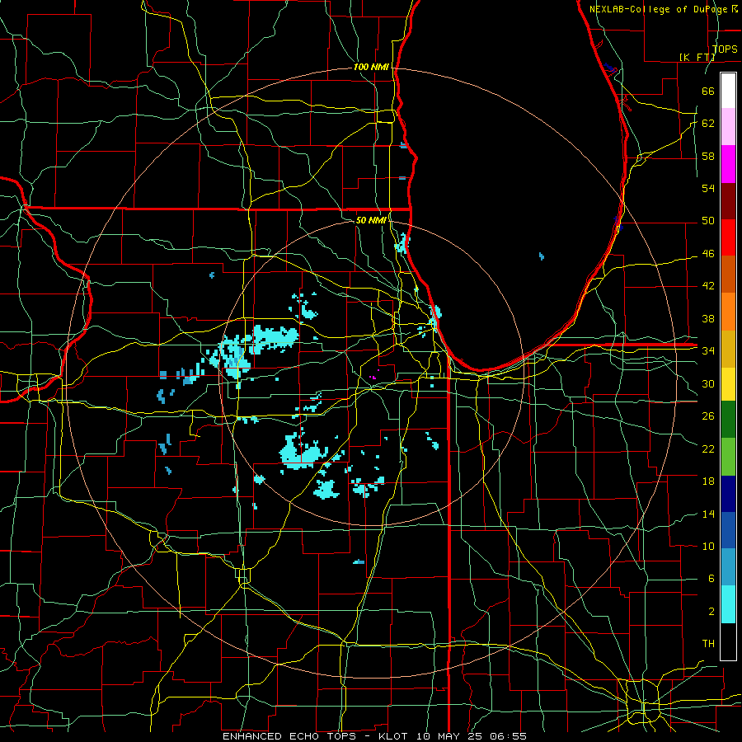
Task: Click the "42" legend label
Action: pos(708,286)
